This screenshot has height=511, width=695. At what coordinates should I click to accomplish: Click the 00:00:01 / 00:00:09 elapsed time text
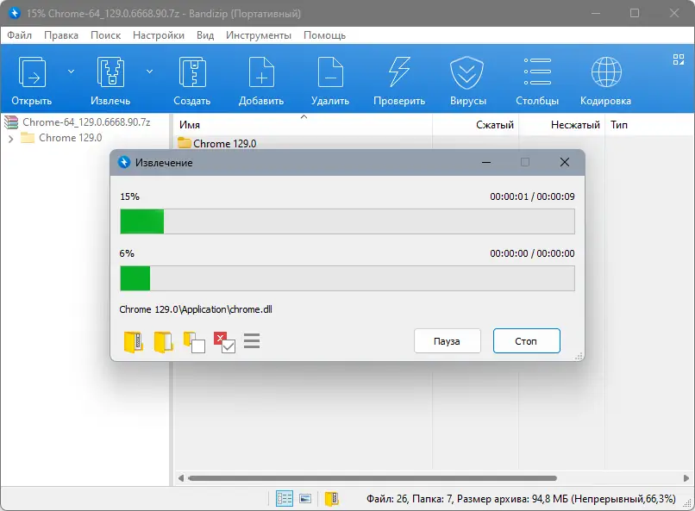(x=532, y=196)
